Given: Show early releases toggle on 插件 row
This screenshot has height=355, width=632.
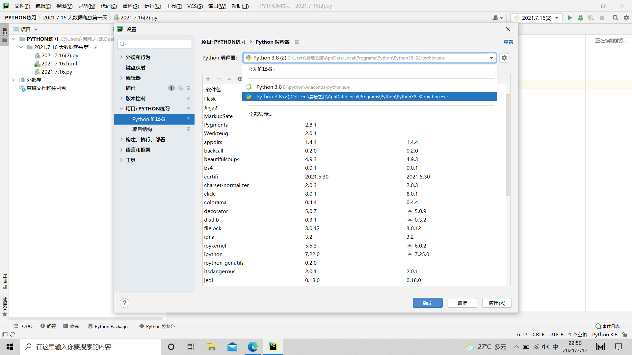Looking at the screenshot, I should point(180,88).
